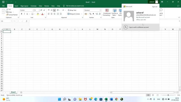Open the File tab
This screenshot has height=102, width=181.
click(x=3, y=6)
